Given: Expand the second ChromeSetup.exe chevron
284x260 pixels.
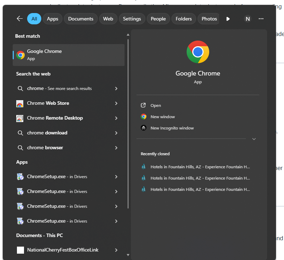Looking at the screenshot, I should click(116, 192).
